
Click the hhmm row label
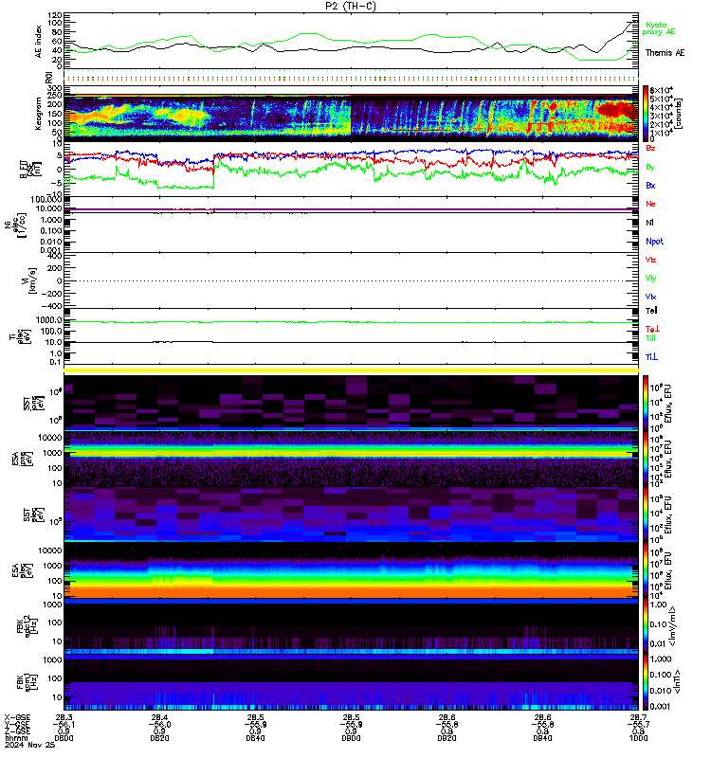tap(16, 738)
